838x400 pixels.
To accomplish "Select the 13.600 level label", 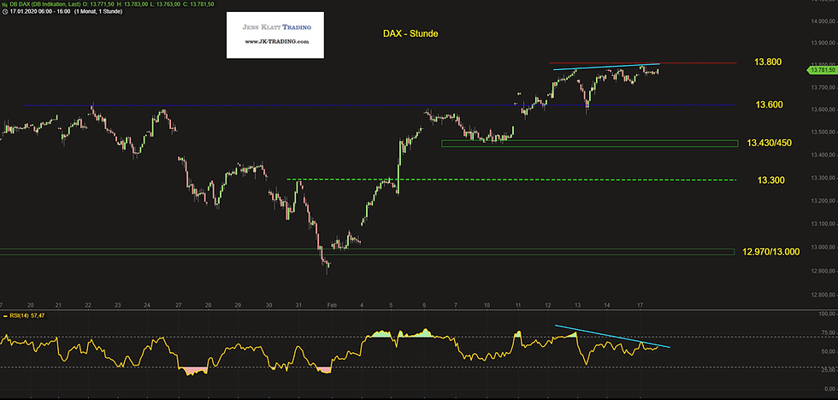I will coord(769,104).
